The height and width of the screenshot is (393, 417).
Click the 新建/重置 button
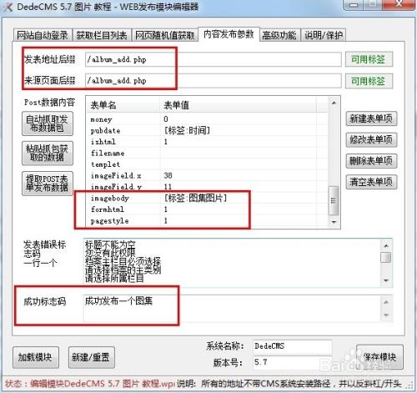click(x=91, y=357)
